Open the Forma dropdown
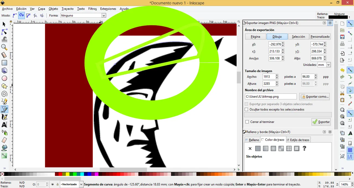This screenshot has width=354, height=188. point(83,15)
